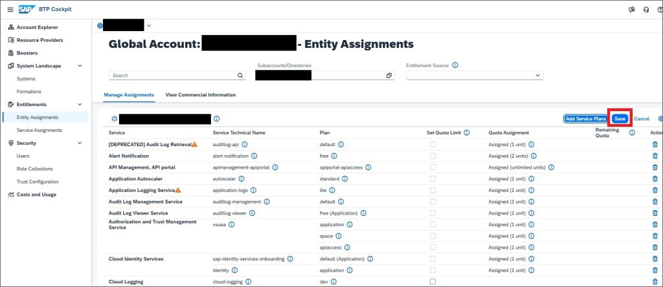Screen dimensions: 663x287
Task: Go to Role Collections
Action: pyautogui.click(x=35, y=169)
